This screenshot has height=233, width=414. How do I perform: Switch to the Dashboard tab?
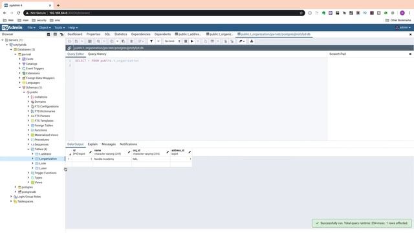click(x=75, y=34)
